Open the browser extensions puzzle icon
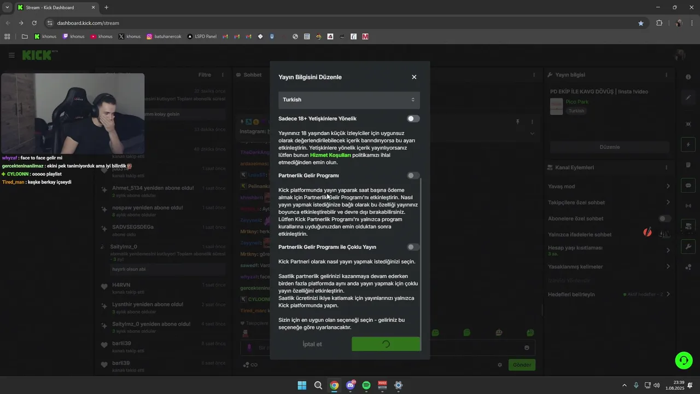The image size is (700, 394). click(x=659, y=23)
